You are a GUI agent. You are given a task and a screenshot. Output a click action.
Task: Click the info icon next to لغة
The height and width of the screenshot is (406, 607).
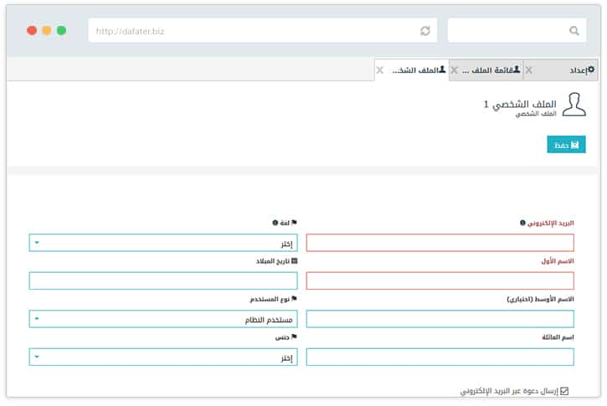[275, 224]
